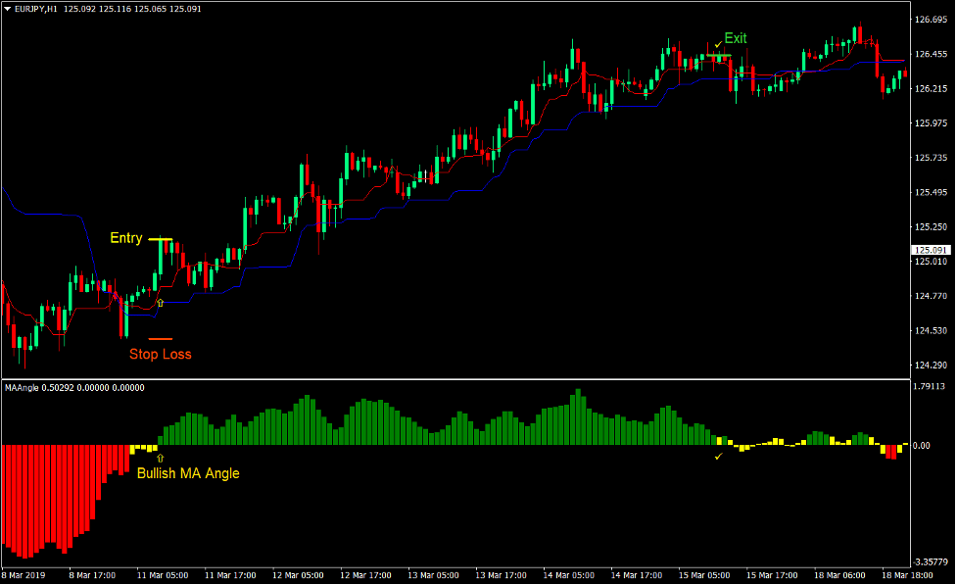
Task: Click the highlighted price tag 125.091 on right scale
Action: pos(929,250)
